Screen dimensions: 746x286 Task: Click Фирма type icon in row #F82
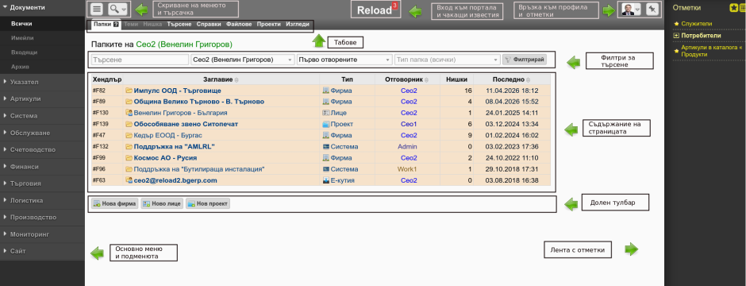coord(326,91)
